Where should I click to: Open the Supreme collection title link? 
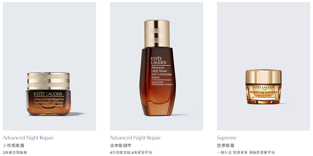(x=227, y=138)
